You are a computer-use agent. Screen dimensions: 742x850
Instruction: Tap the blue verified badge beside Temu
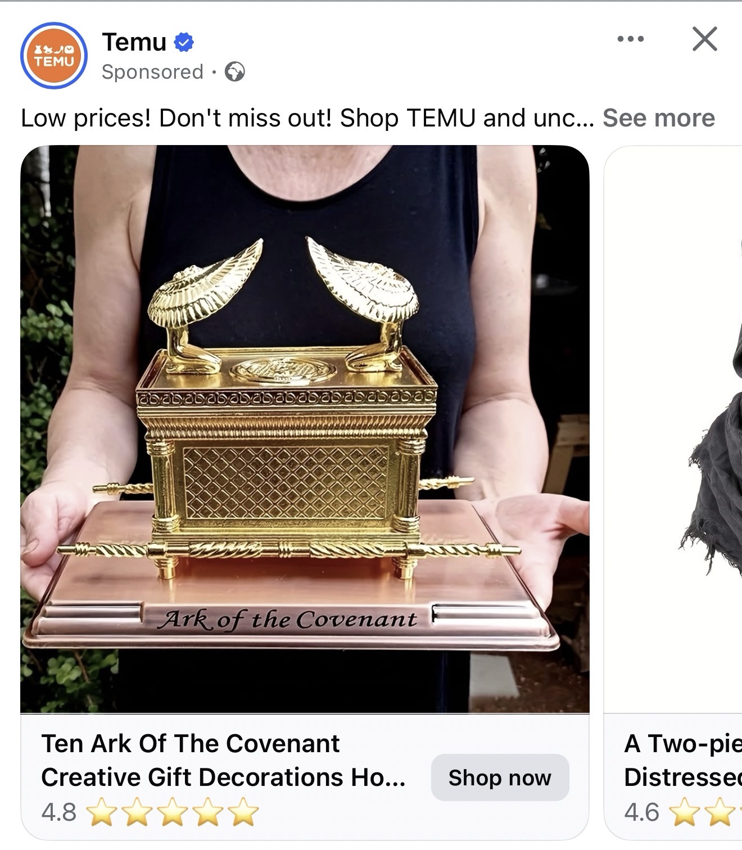coord(184,42)
